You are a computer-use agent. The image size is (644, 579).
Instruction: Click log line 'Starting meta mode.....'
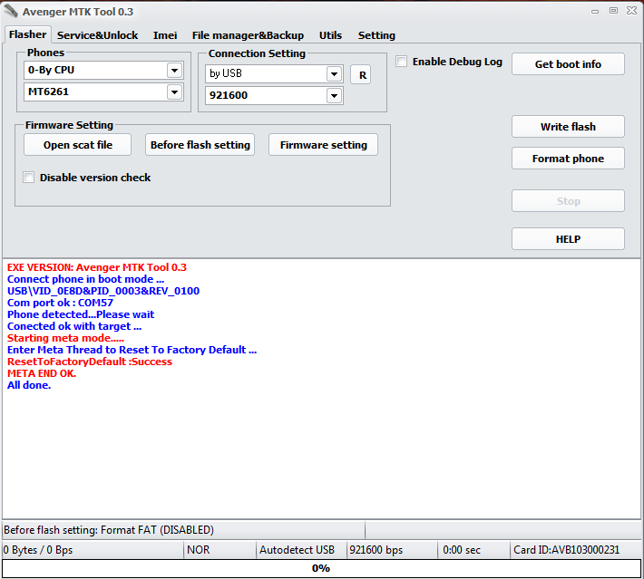coord(65,338)
